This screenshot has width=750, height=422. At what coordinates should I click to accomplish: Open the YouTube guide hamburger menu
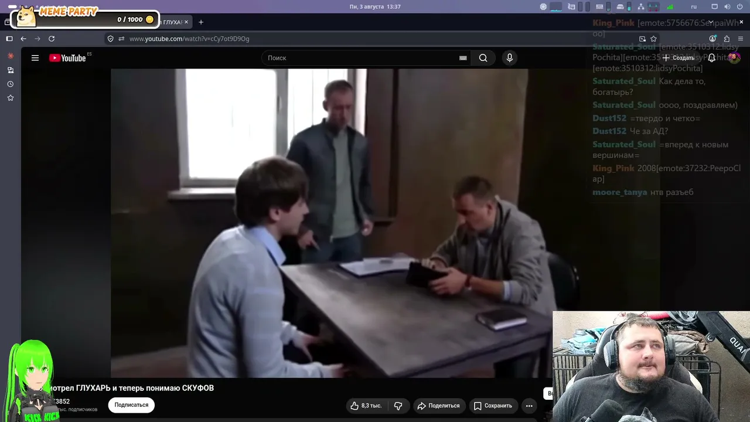(x=35, y=58)
